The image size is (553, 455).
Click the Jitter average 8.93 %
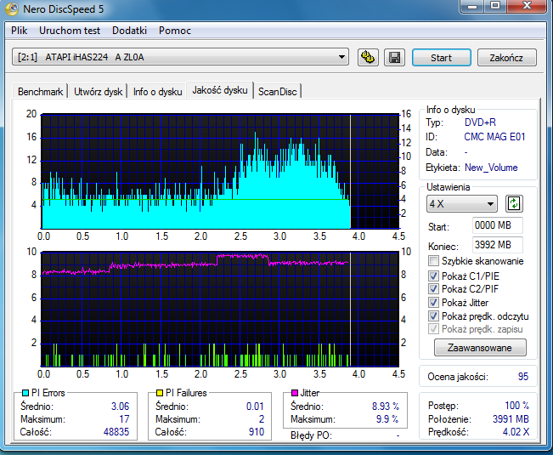386,407
